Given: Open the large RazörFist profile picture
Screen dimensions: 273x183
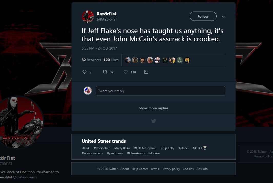Looking at the screenshot, I should tap(22, 122).
